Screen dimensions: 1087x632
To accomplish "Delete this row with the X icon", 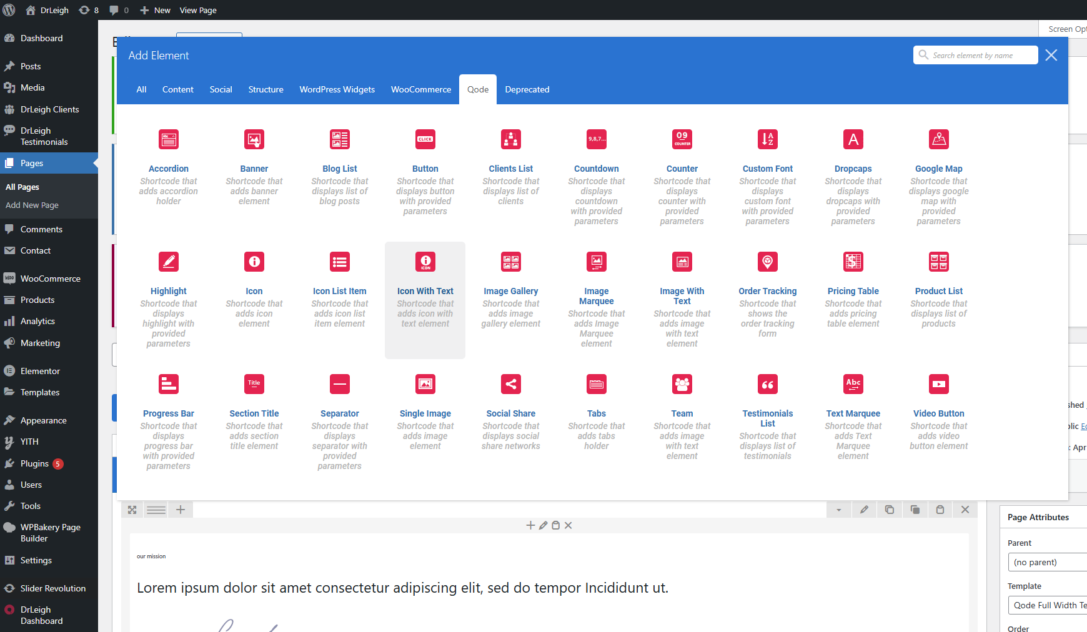I will tap(965, 510).
